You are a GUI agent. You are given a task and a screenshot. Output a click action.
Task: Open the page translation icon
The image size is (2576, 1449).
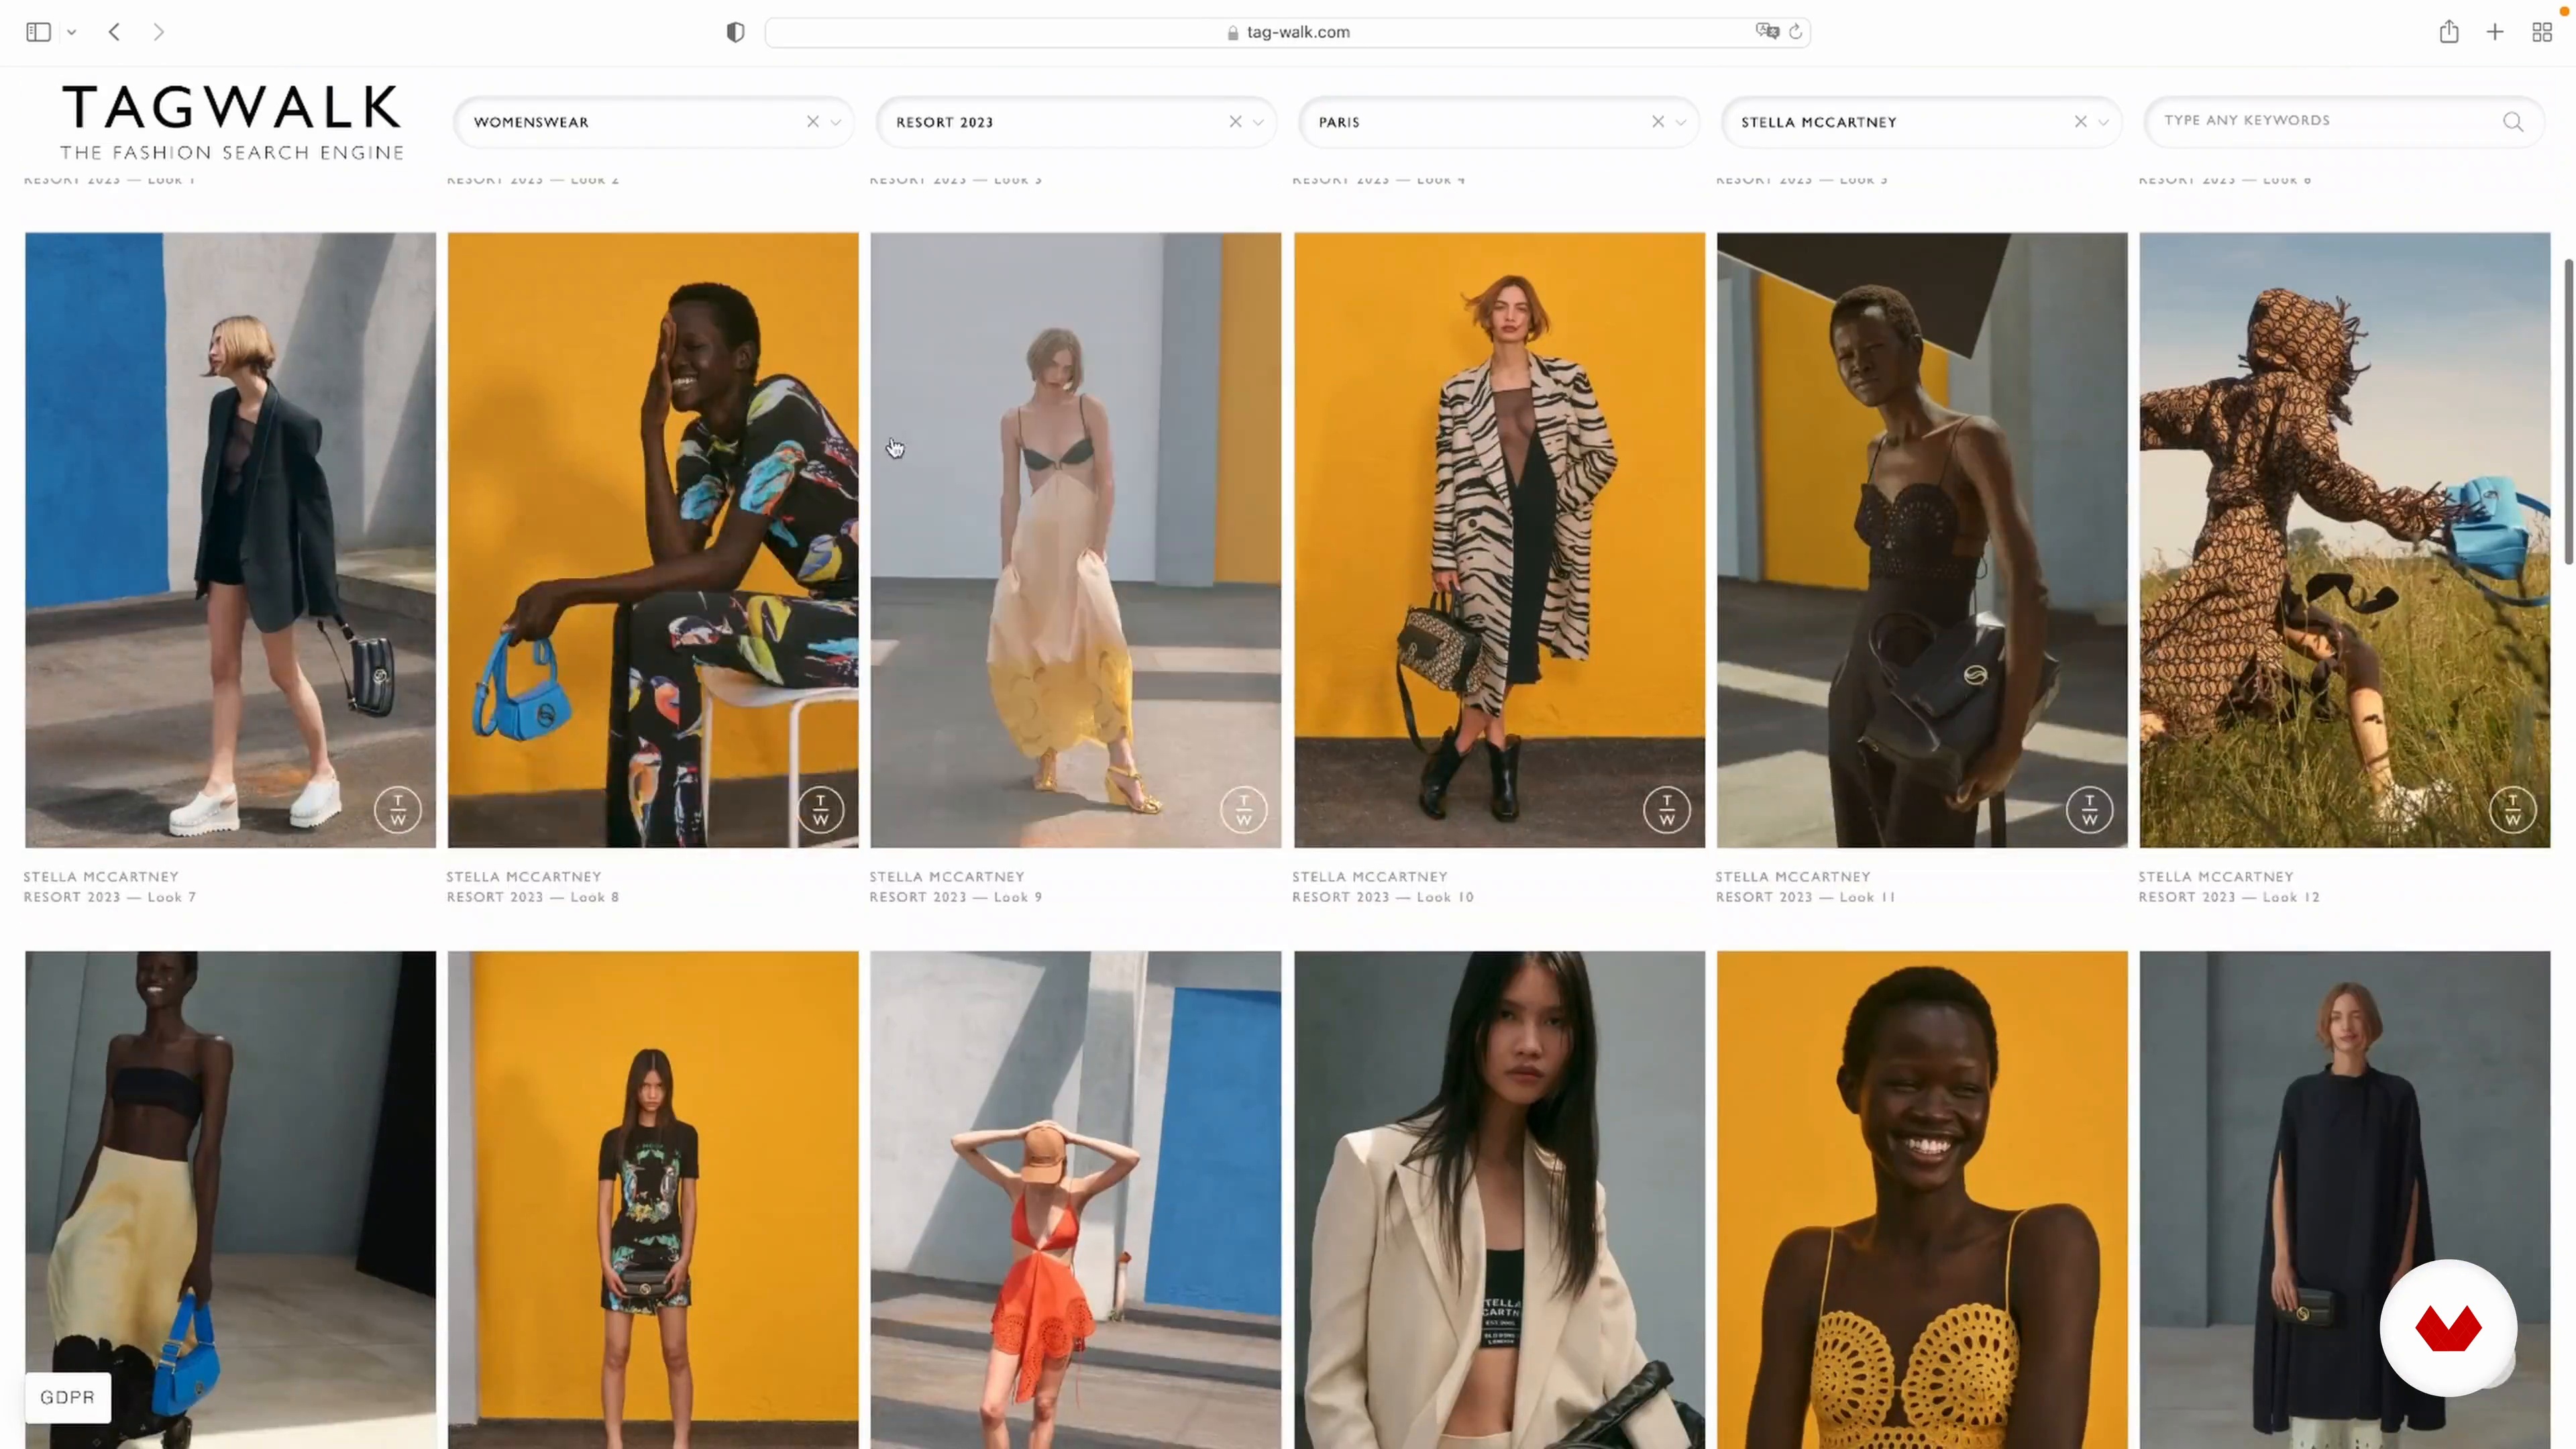[x=1767, y=31]
